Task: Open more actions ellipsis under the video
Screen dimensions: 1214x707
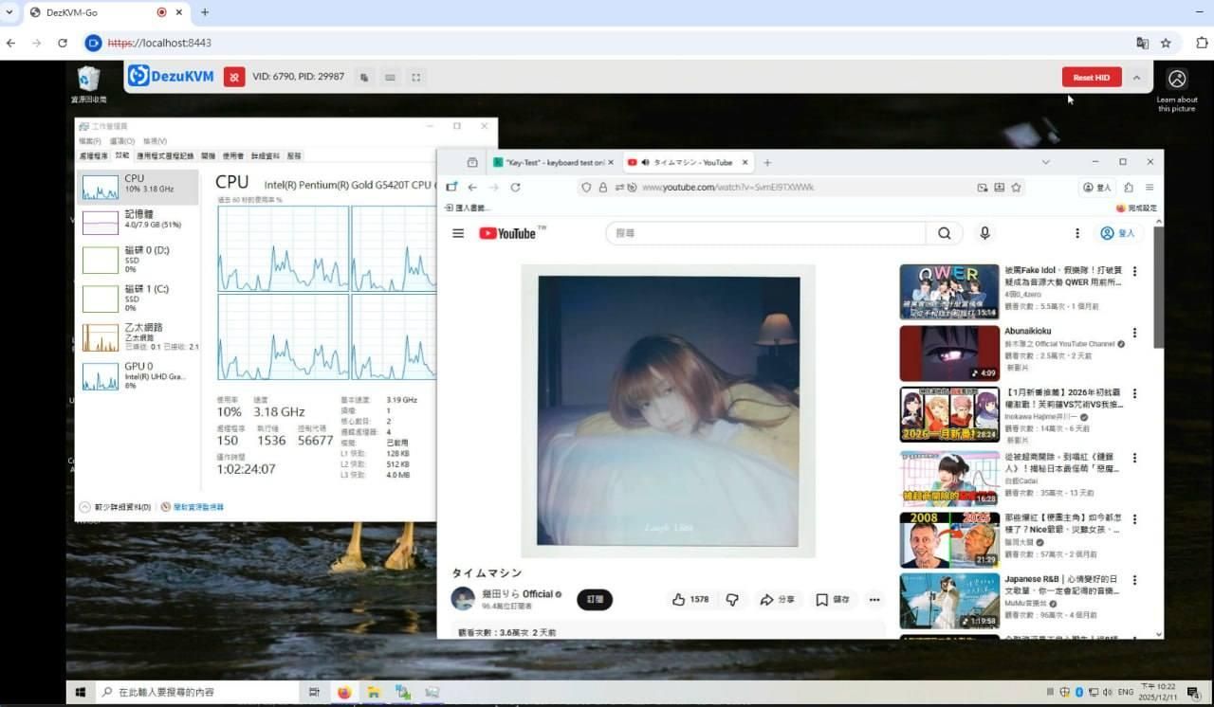Action: (x=874, y=599)
